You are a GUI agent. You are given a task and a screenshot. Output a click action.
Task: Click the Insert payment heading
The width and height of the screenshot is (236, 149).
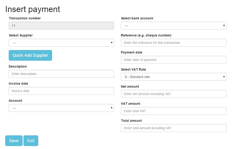[33, 9]
